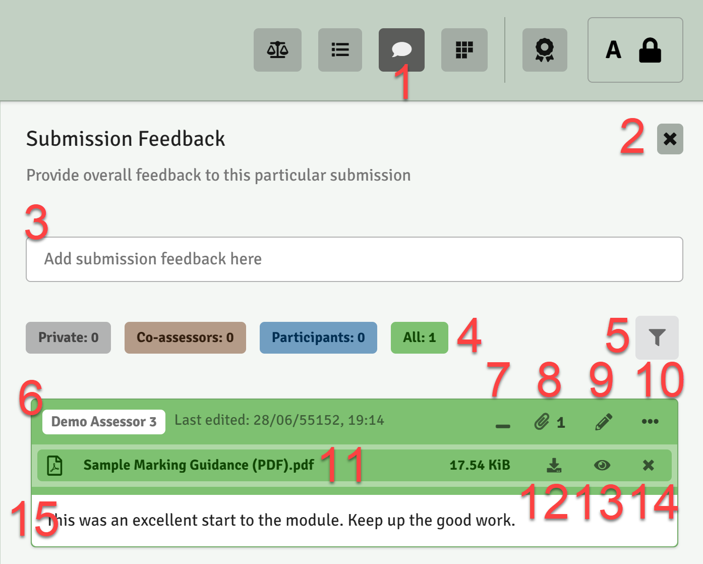
Task: Open the list view toolbar icon
Action: tap(340, 50)
